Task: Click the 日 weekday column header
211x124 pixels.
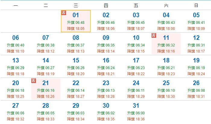Action: (x=196, y=5)
